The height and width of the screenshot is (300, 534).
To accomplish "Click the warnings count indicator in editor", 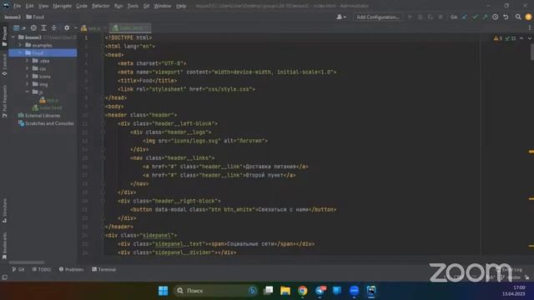I will click(498, 38).
